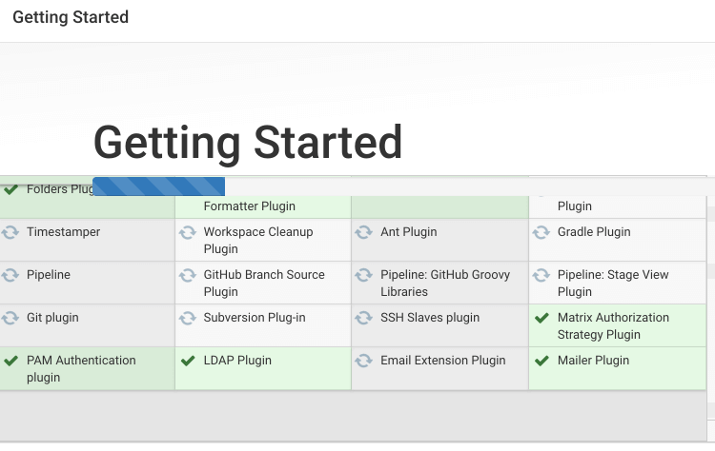The width and height of the screenshot is (715, 451).
Task: Click the Subversion Plug-in label
Action: 255,318
